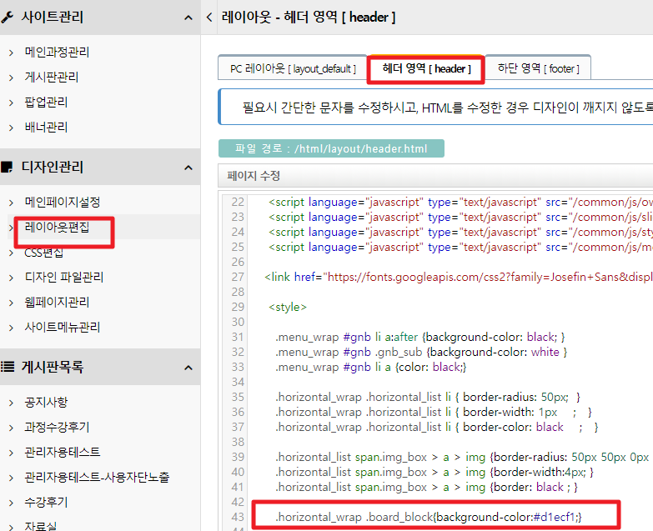The width and height of the screenshot is (653, 531).
Task: Go to 게시판관리 menu item
Action: [52, 78]
